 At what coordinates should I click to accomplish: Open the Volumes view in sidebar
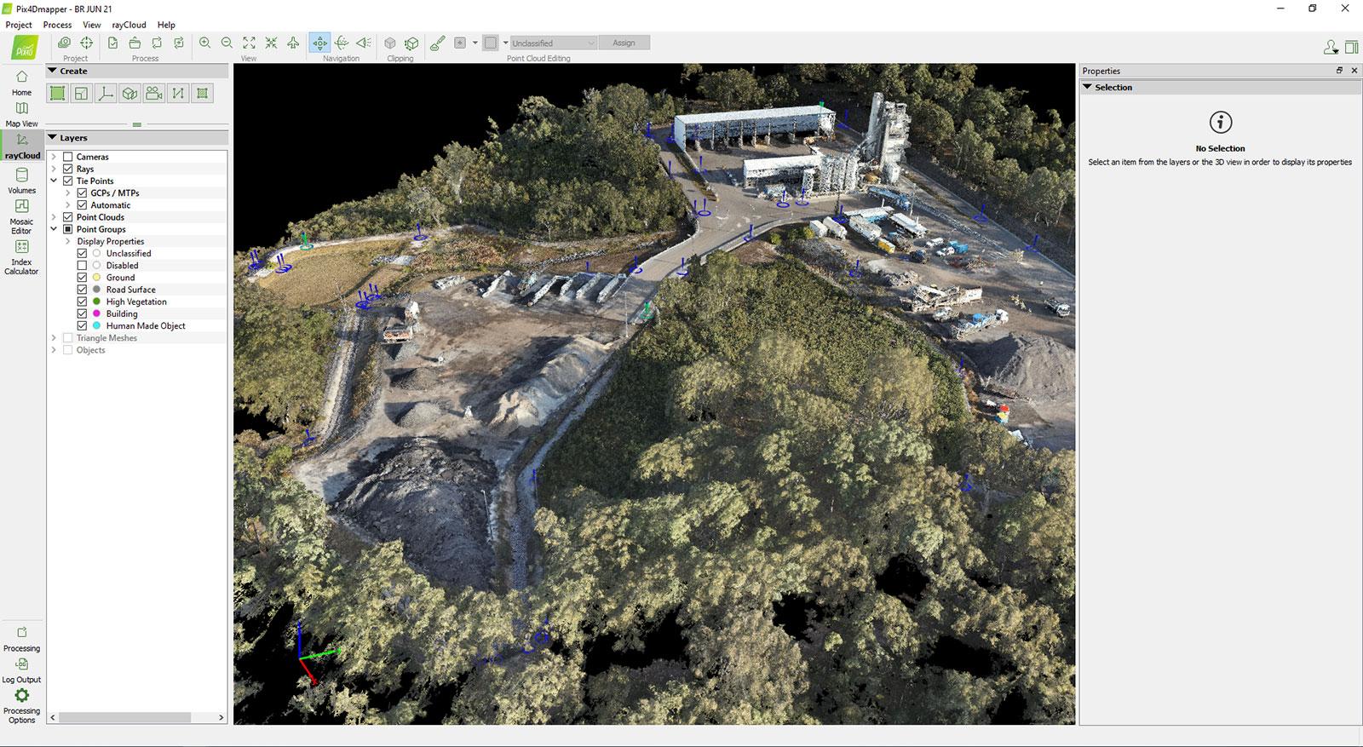21,181
